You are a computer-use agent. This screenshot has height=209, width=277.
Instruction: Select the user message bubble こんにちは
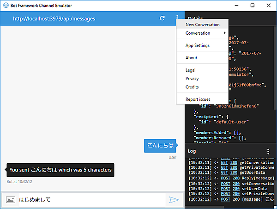pyautogui.click(x=160, y=146)
